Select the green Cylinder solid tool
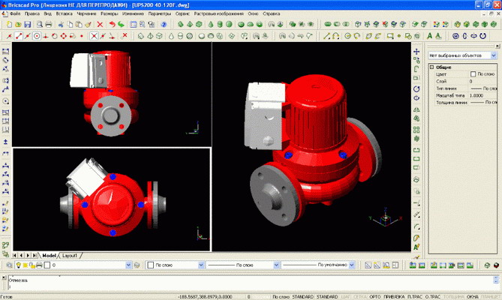This screenshot has height=300, width=502. click(220, 24)
